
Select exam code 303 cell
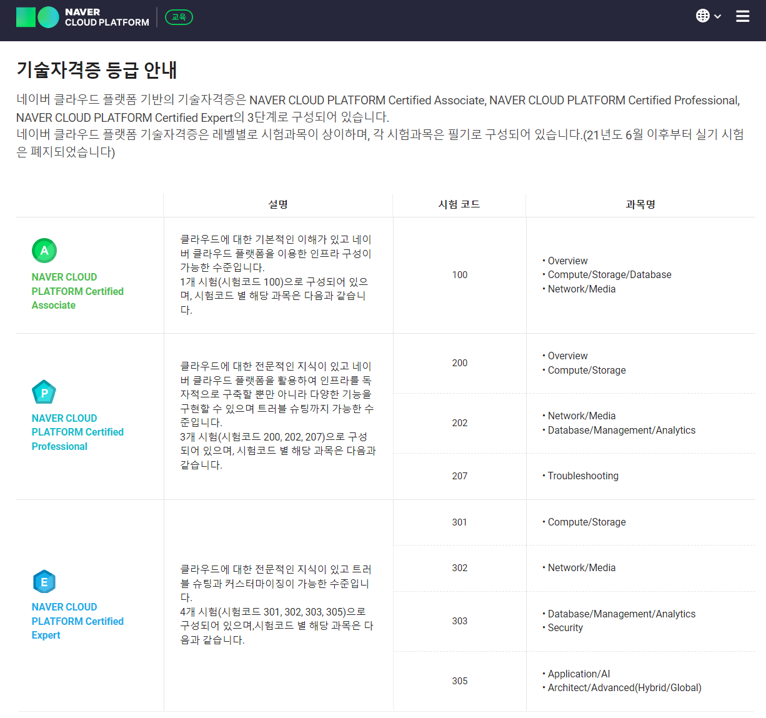(460, 621)
